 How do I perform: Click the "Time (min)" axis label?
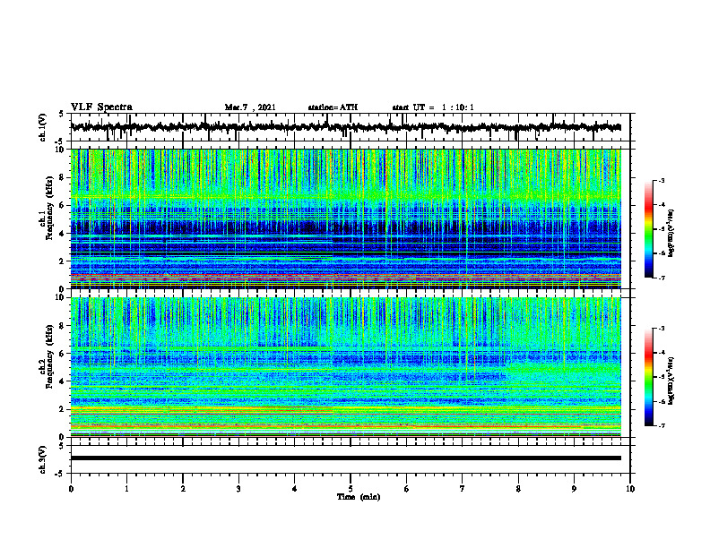[359, 497]
